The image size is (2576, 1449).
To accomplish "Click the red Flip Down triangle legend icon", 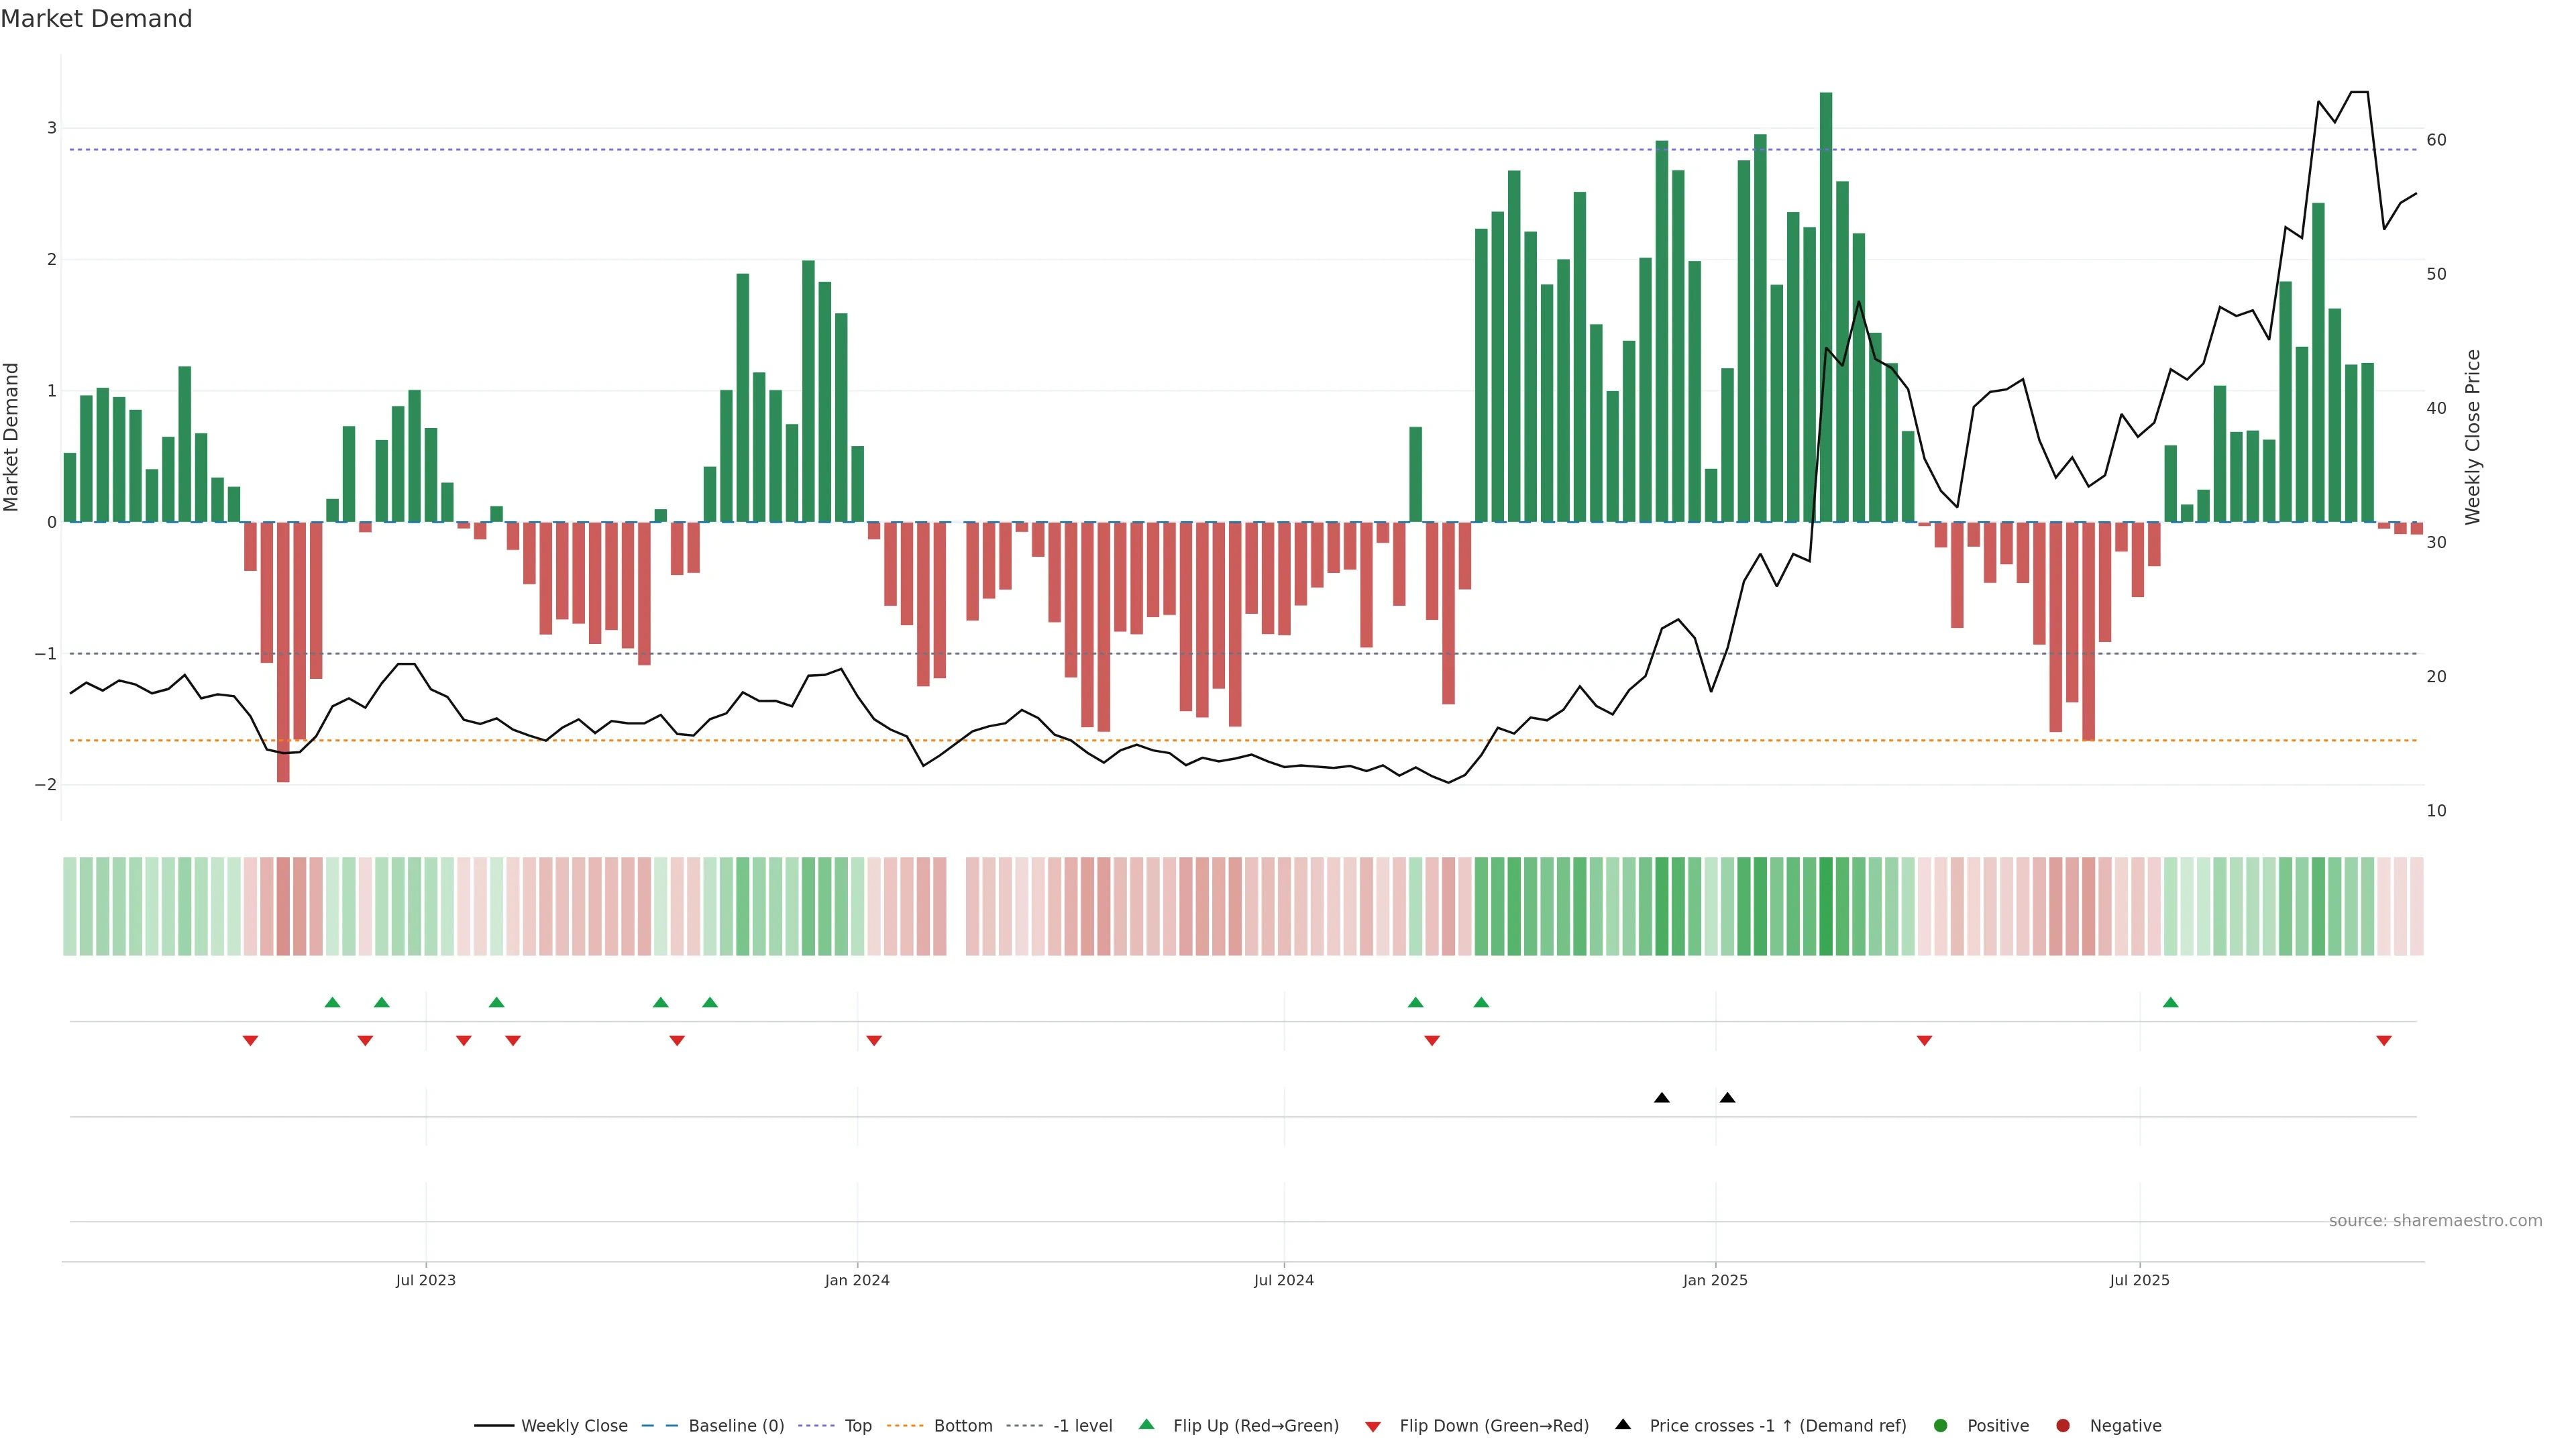I will [x=1373, y=1426].
